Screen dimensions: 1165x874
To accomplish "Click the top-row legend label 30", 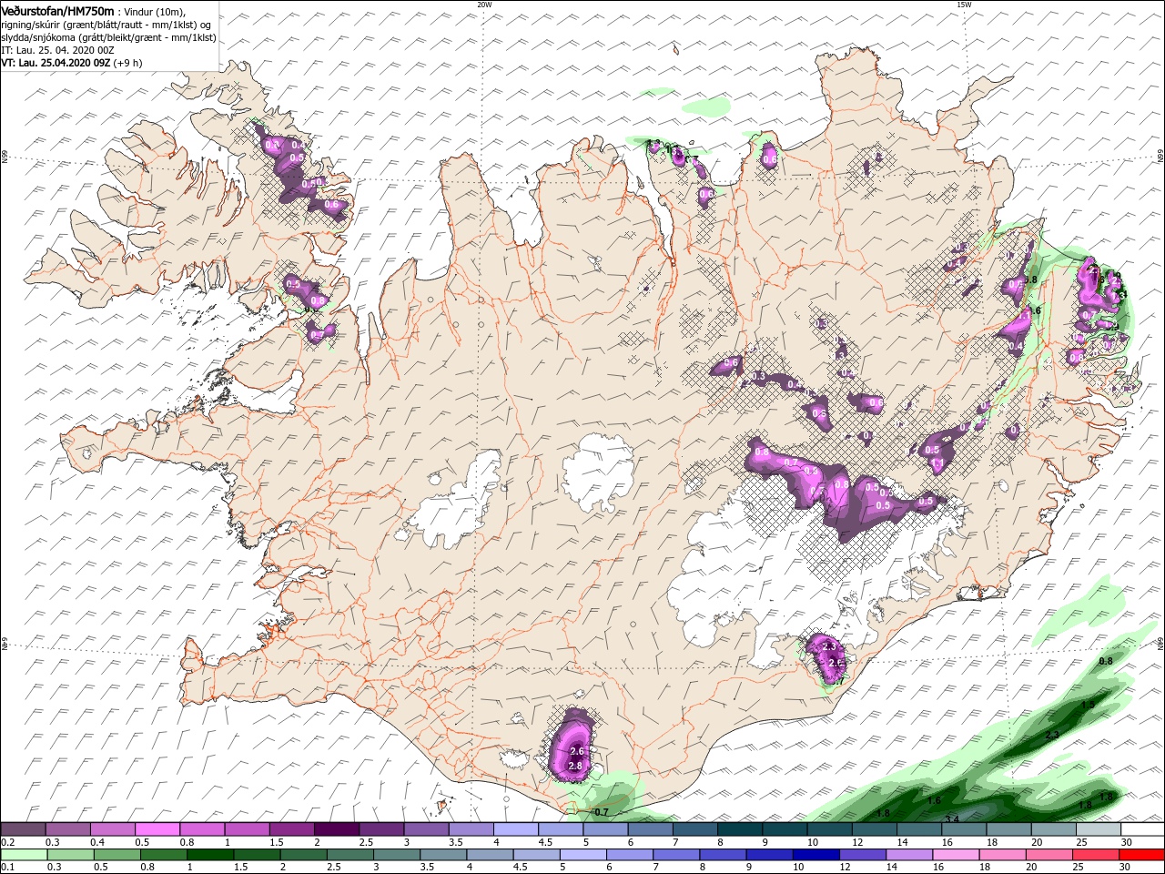I will click(x=1126, y=842).
